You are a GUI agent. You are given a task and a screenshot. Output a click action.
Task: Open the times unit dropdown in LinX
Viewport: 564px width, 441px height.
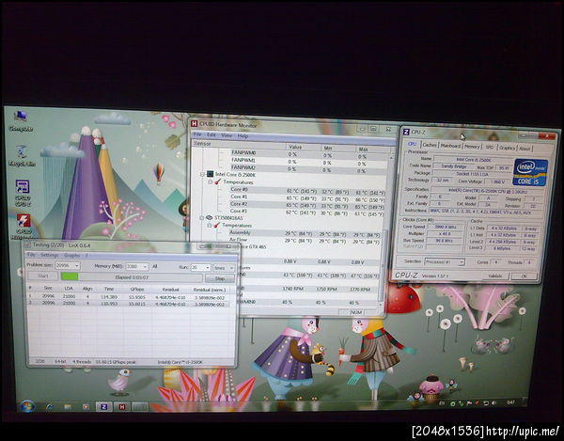(231, 268)
